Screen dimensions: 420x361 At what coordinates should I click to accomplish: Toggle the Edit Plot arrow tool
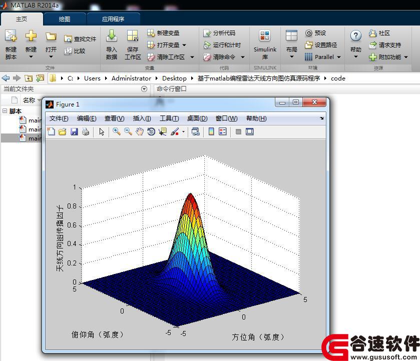pos(102,131)
